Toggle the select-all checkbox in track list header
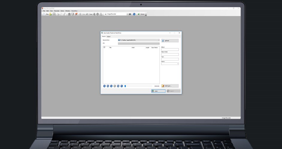This screenshot has height=149, width=282. coord(104,47)
